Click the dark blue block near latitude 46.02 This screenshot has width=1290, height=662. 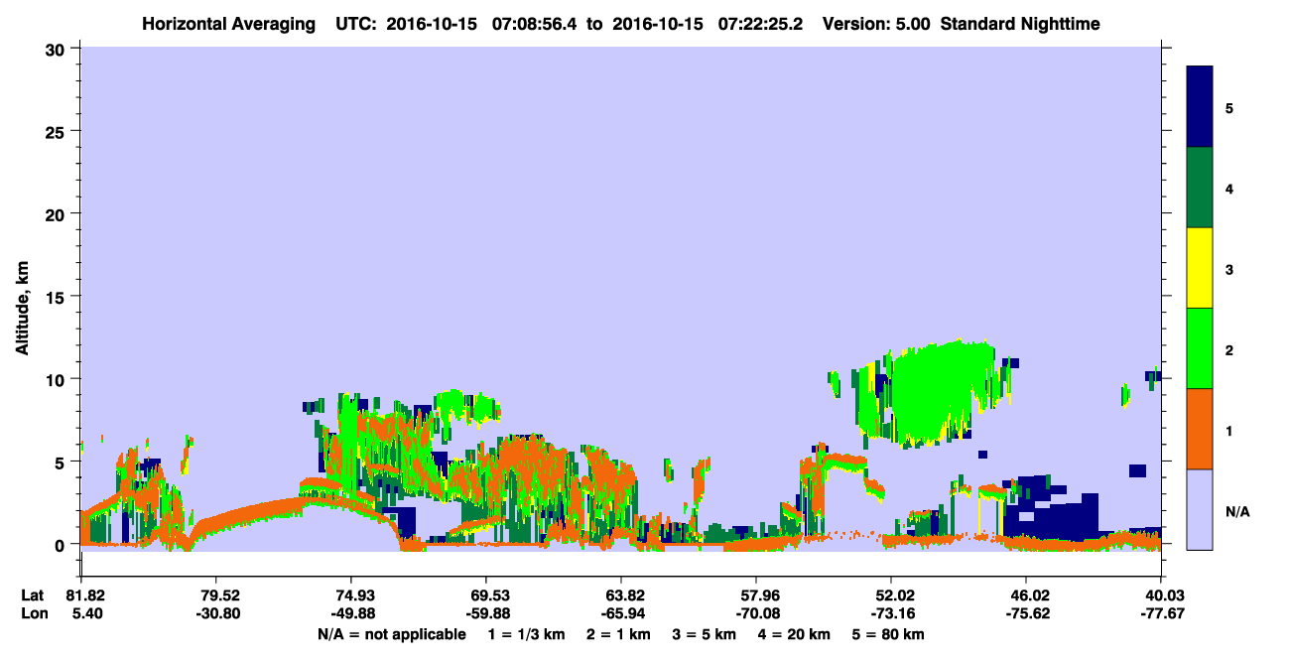pos(1052,510)
